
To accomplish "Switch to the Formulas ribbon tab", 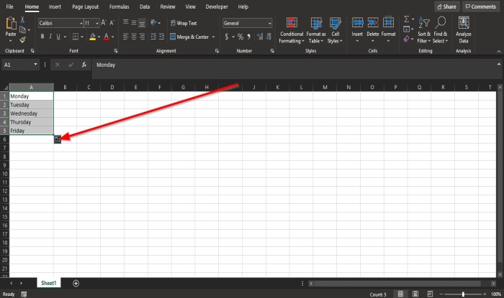I will 119,6.
